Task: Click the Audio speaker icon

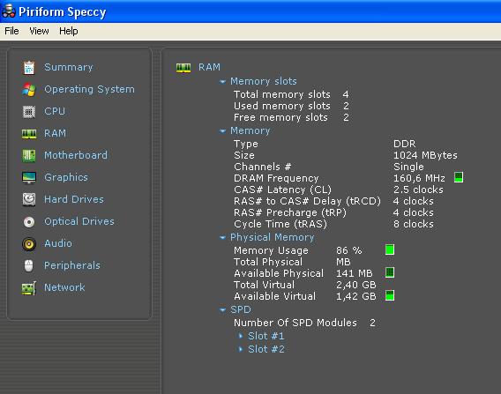Action: point(29,244)
